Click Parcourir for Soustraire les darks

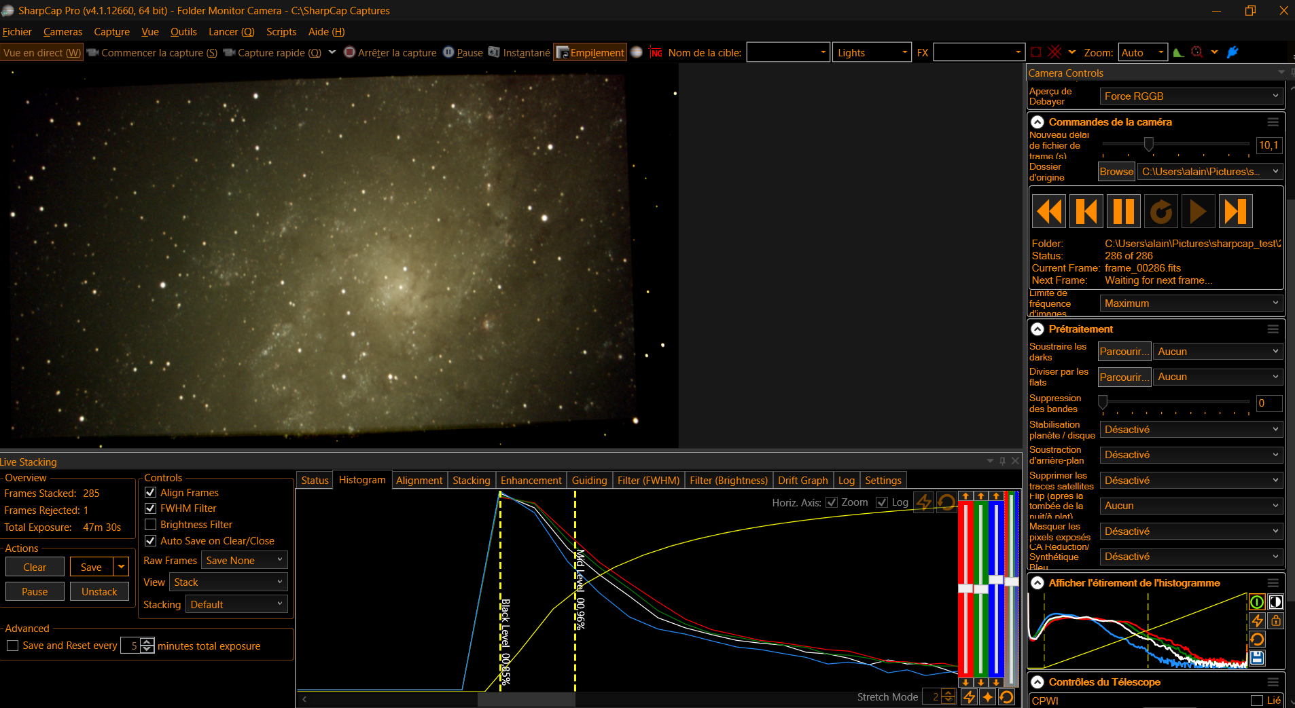coord(1124,352)
